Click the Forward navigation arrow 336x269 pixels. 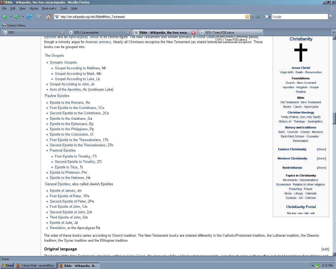point(17,17)
